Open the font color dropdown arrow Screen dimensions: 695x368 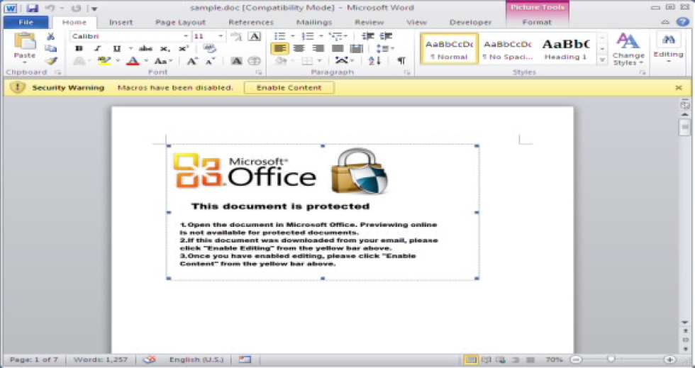point(145,61)
